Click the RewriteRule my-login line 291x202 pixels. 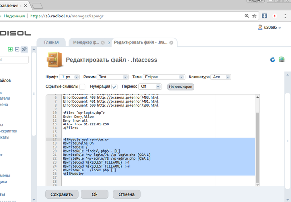107,155
